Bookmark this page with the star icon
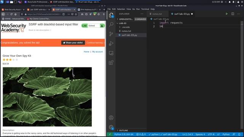The width and height of the screenshot is (244, 137). 76,14
